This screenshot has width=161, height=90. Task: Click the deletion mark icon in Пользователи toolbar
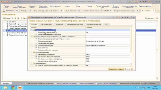18,18
